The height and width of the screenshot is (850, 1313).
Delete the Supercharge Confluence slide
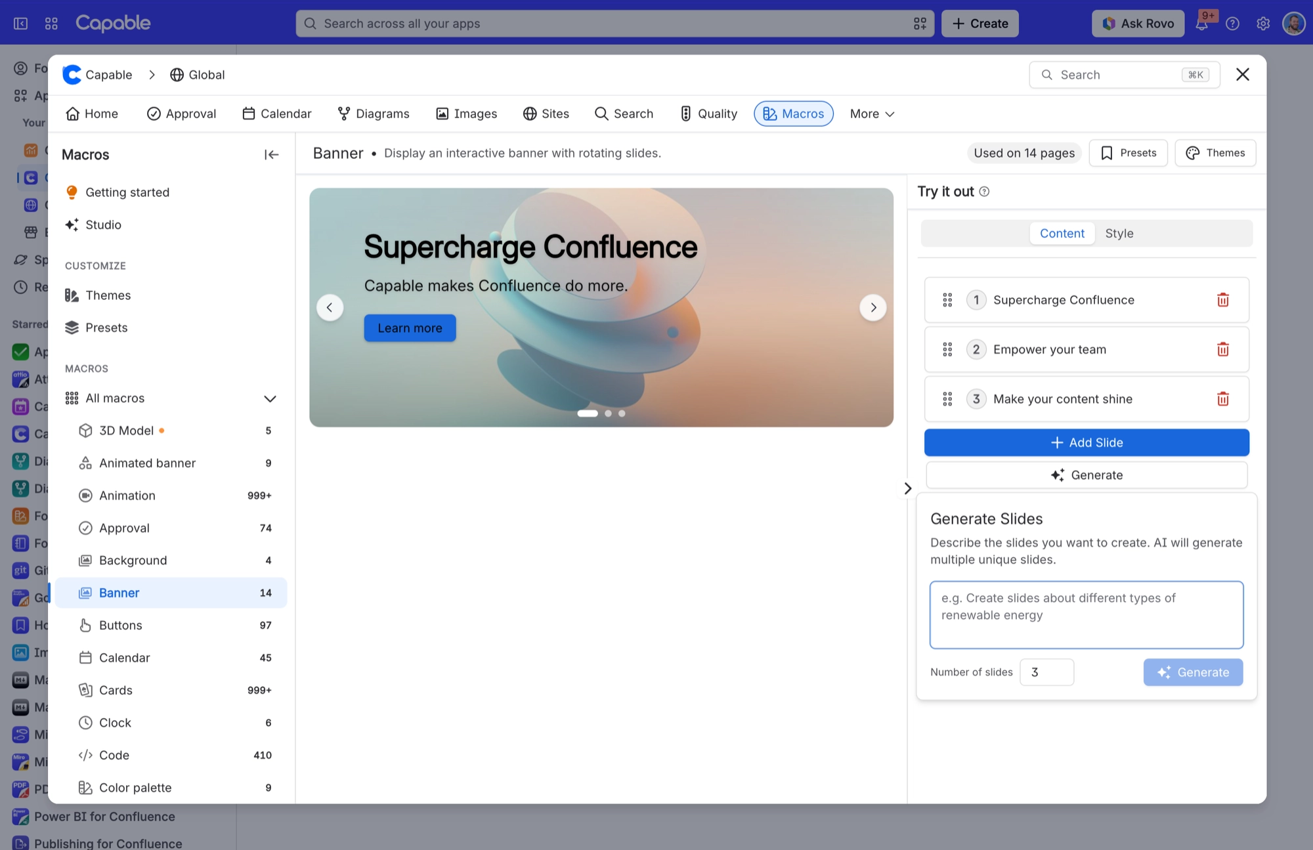click(1222, 300)
